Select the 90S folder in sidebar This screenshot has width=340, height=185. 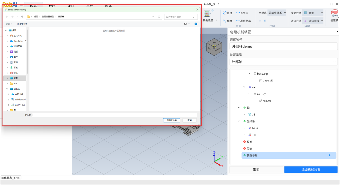click(x=15, y=84)
